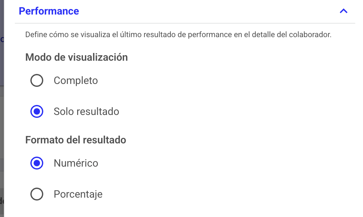Click the word 'Define' starting the description
Viewport: 363px width, 217px height.
point(34,35)
